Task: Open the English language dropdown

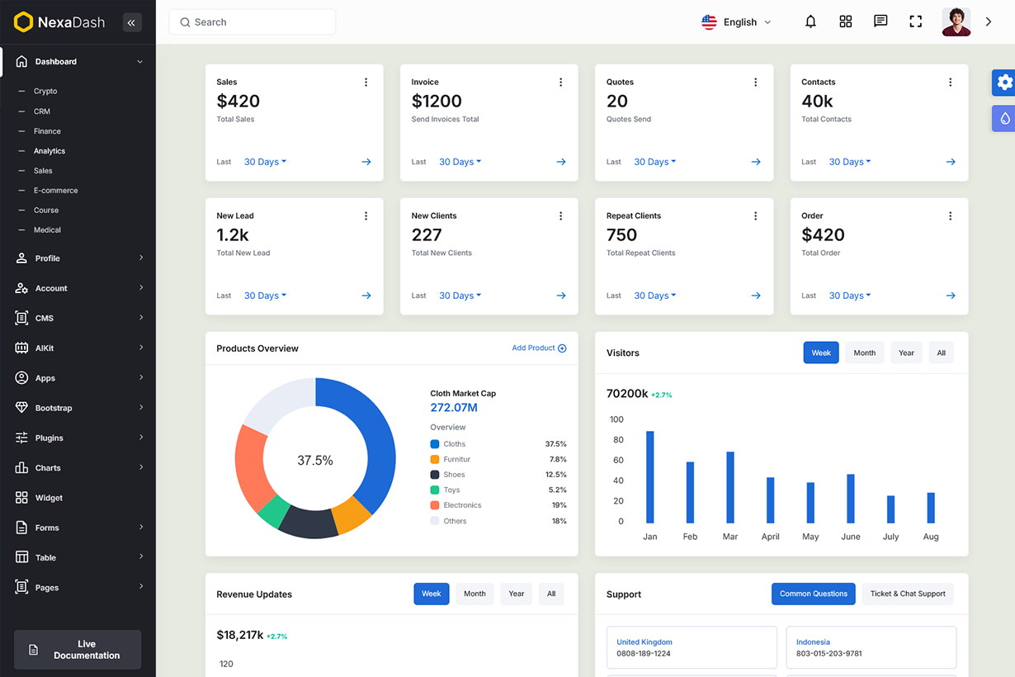Action: click(736, 22)
